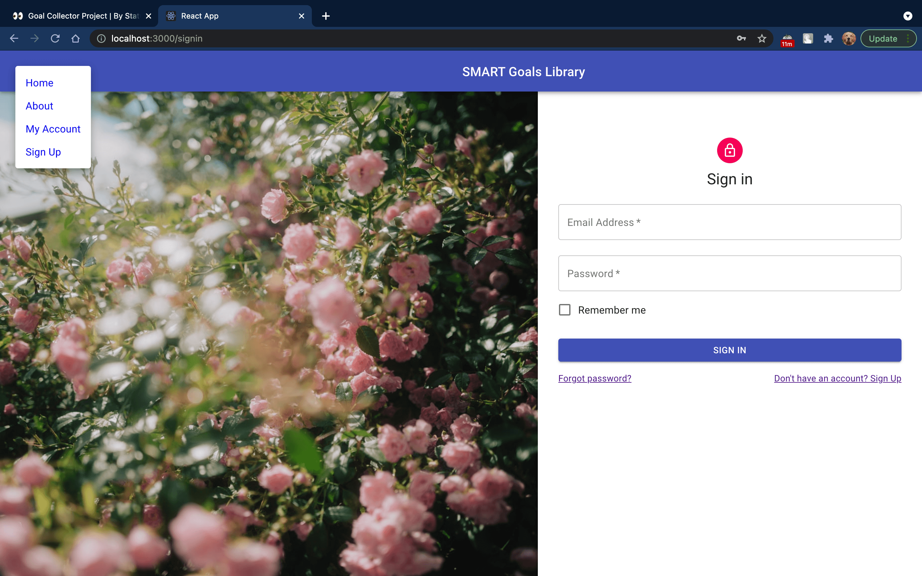Click the React App browser tab
This screenshot has width=922, height=576.
tap(236, 16)
